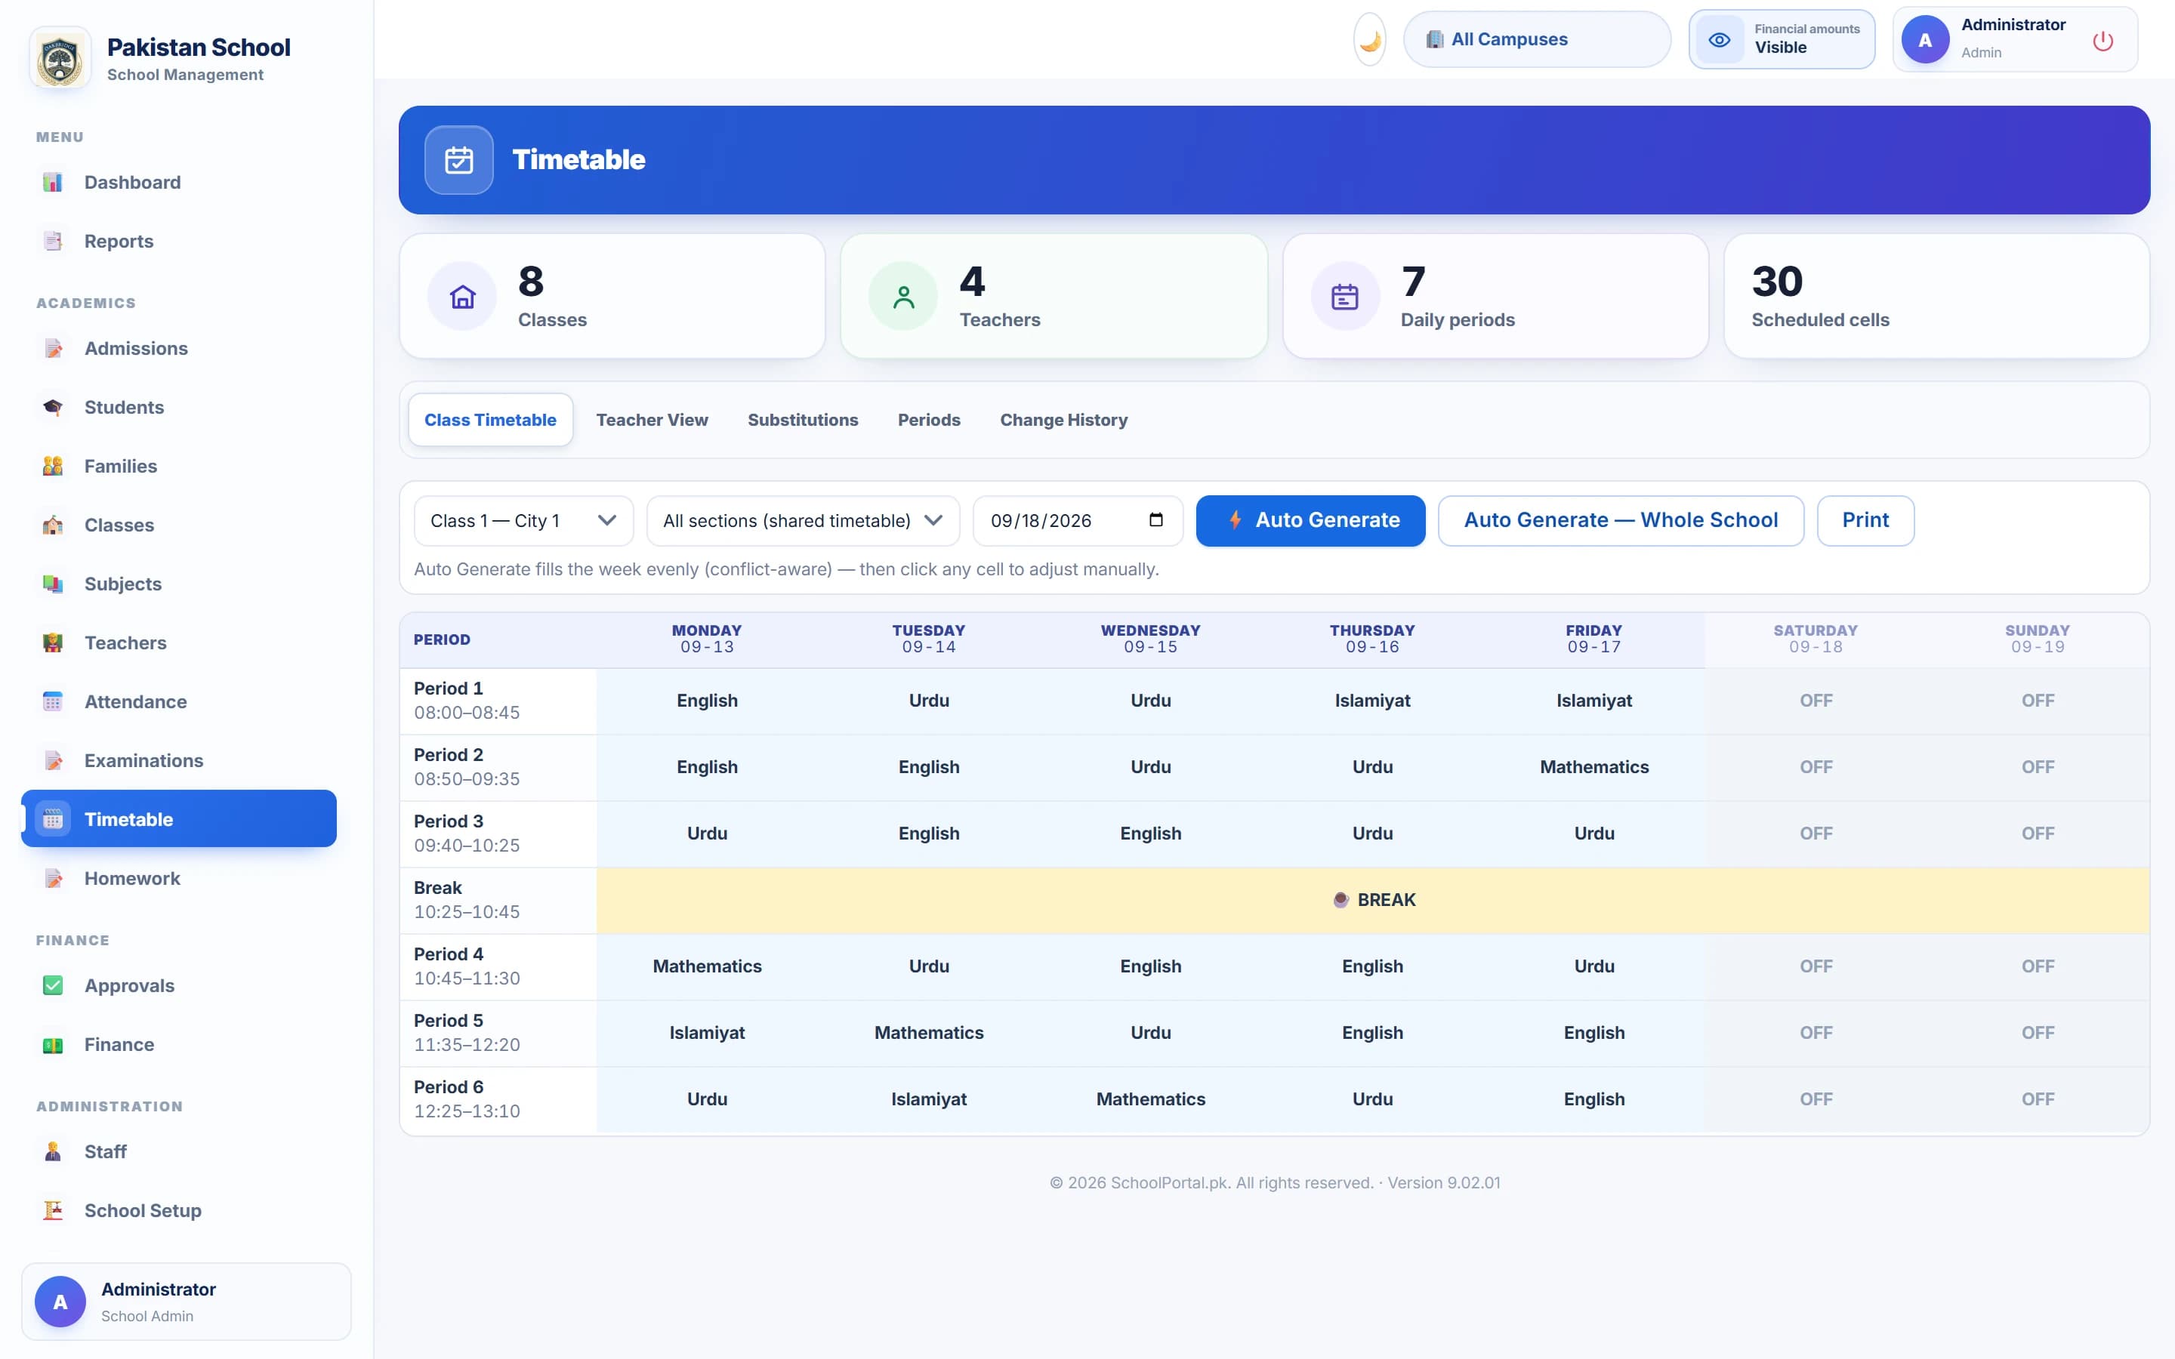Click the Print button

(1866, 520)
